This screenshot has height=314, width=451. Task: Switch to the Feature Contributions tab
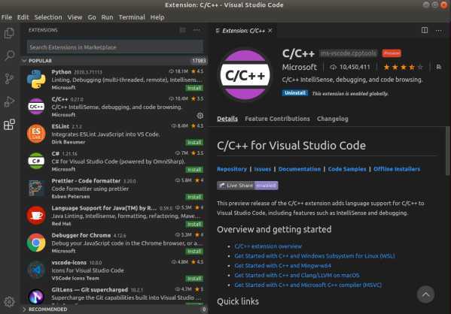coord(277,119)
